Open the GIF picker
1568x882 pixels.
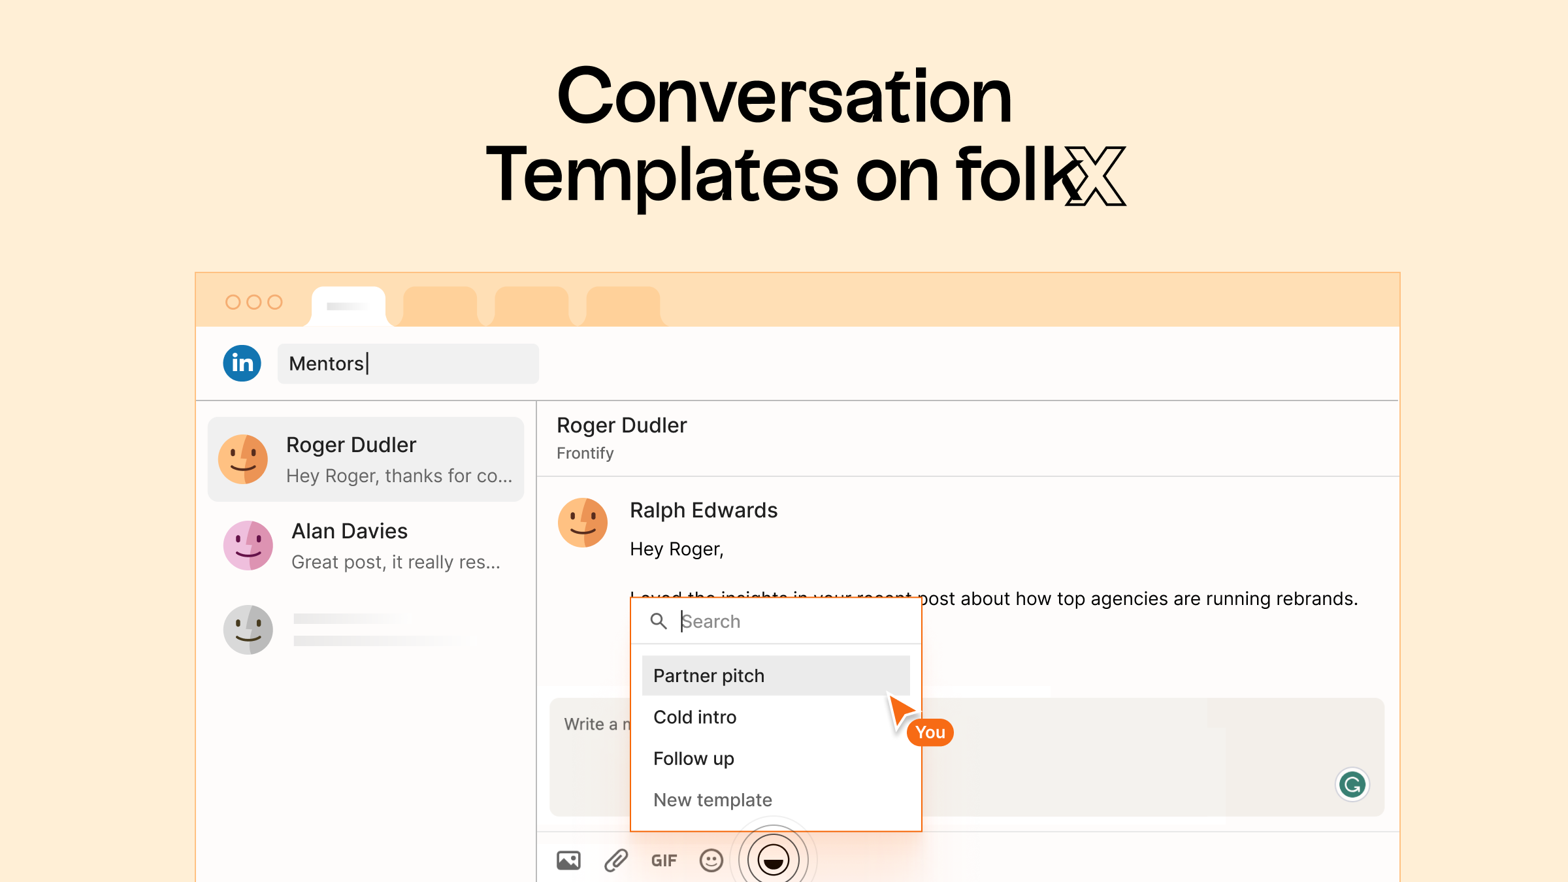(x=664, y=860)
